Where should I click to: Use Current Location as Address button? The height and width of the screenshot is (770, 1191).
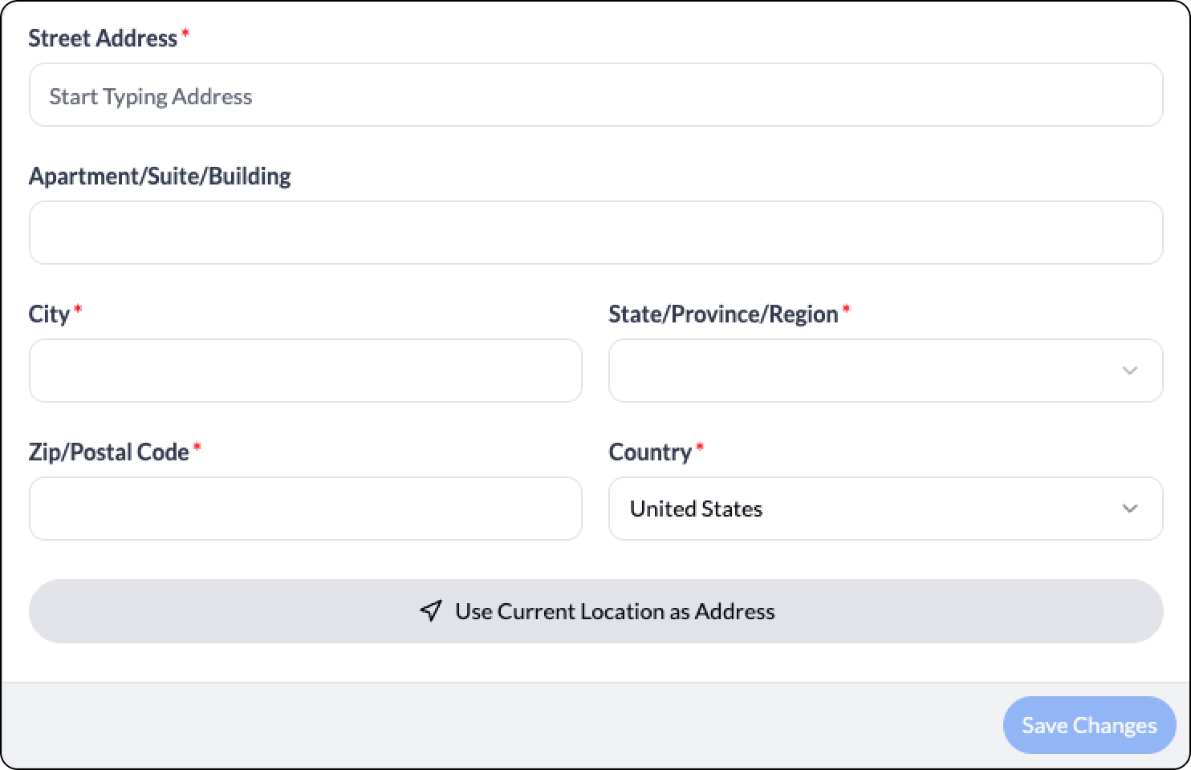595,611
